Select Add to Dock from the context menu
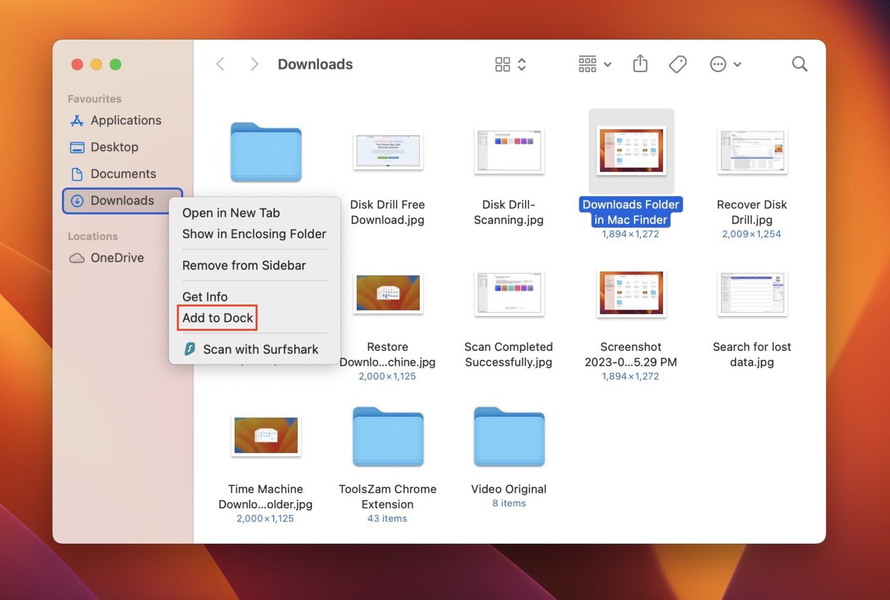The image size is (890, 600). coord(217,318)
